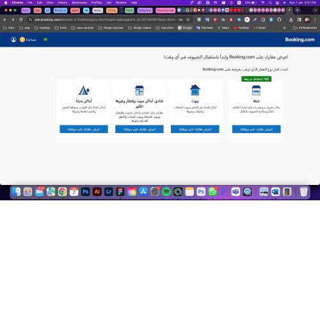This screenshot has width=320, height=320.
Task: Go back using Chrome's back arrow
Action: 5,20
